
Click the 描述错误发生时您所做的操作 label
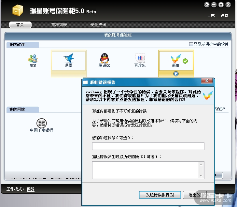coord(127,157)
